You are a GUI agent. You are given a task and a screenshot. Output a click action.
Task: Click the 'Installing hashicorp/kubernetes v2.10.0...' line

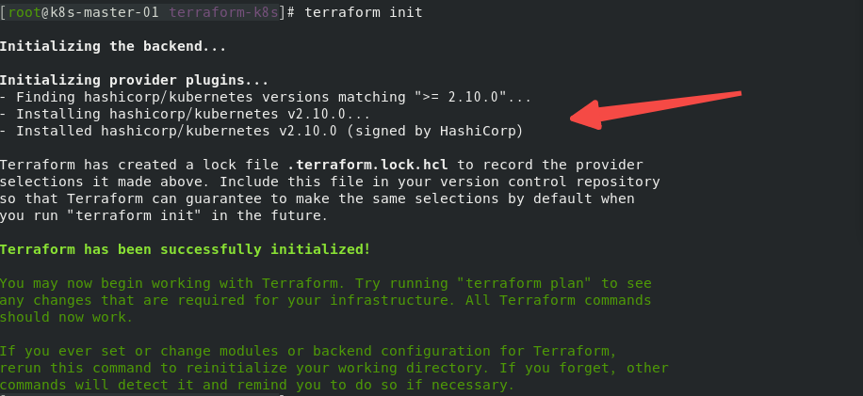(x=185, y=114)
